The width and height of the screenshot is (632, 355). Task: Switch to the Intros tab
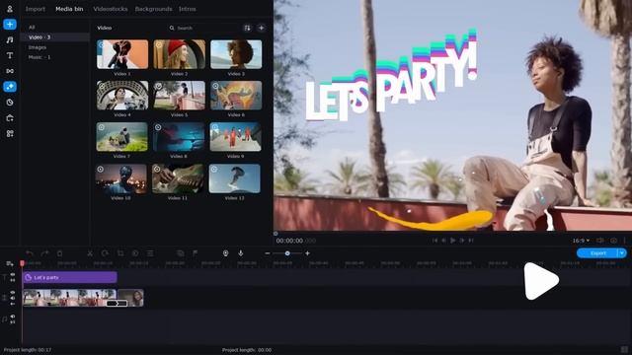point(188,9)
